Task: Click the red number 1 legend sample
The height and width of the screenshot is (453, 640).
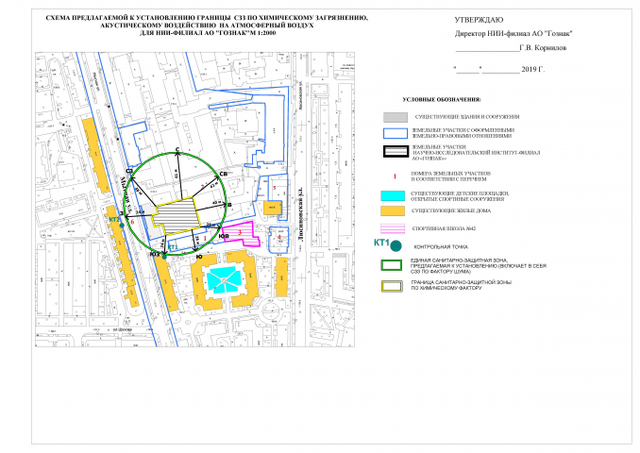Action: [x=395, y=176]
